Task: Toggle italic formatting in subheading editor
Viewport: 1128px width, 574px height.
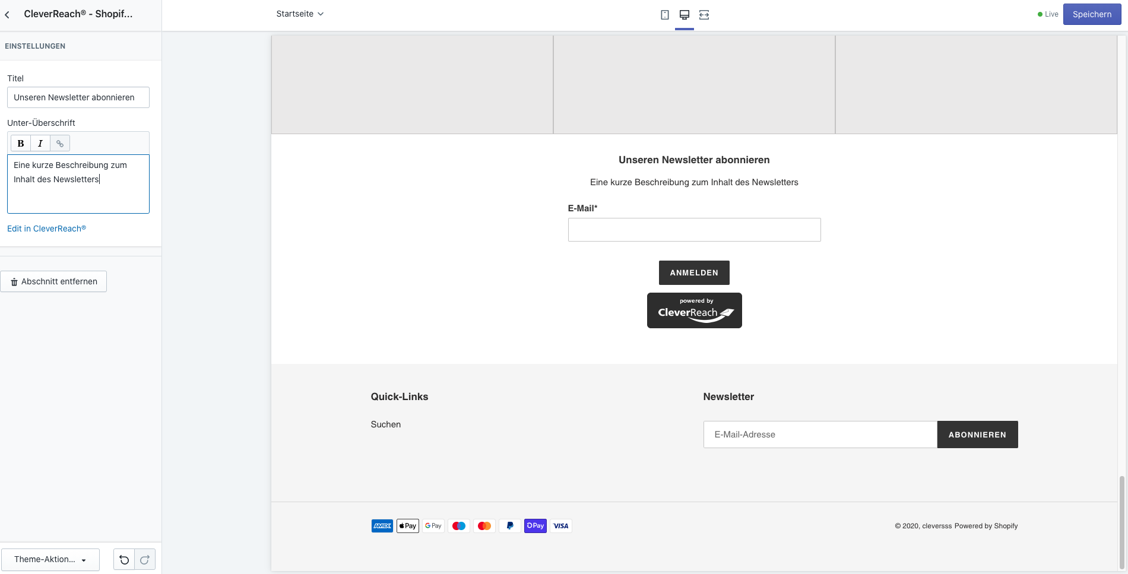Action: [40, 143]
